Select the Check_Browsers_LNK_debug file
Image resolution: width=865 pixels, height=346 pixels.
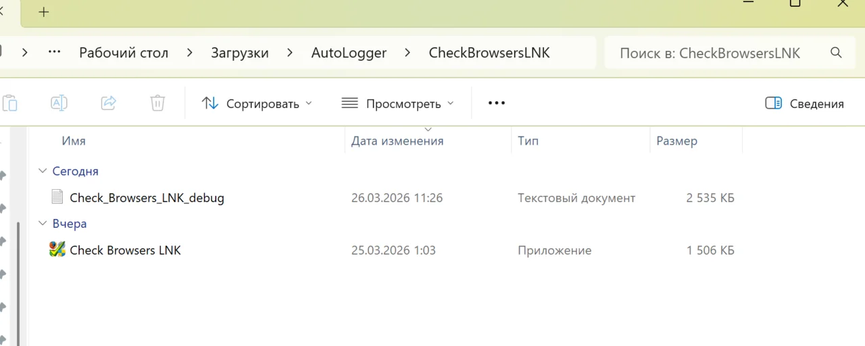147,198
